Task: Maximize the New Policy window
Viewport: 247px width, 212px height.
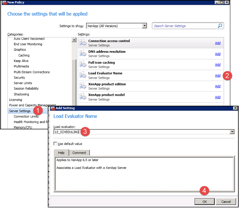Action: point(221,2)
